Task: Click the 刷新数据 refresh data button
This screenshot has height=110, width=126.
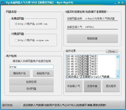Action: coord(92,38)
